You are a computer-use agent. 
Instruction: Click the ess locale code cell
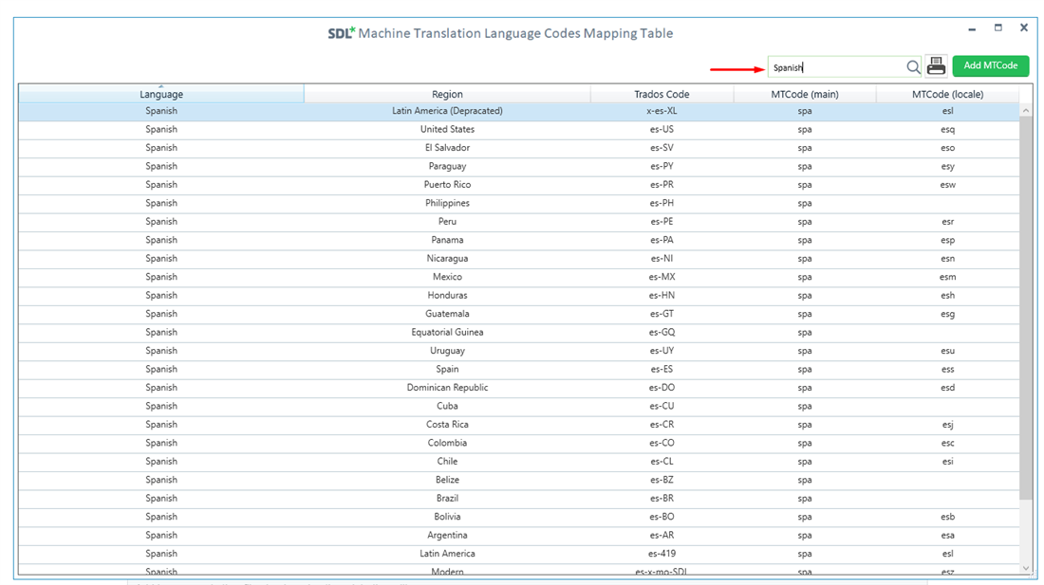coord(947,370)
